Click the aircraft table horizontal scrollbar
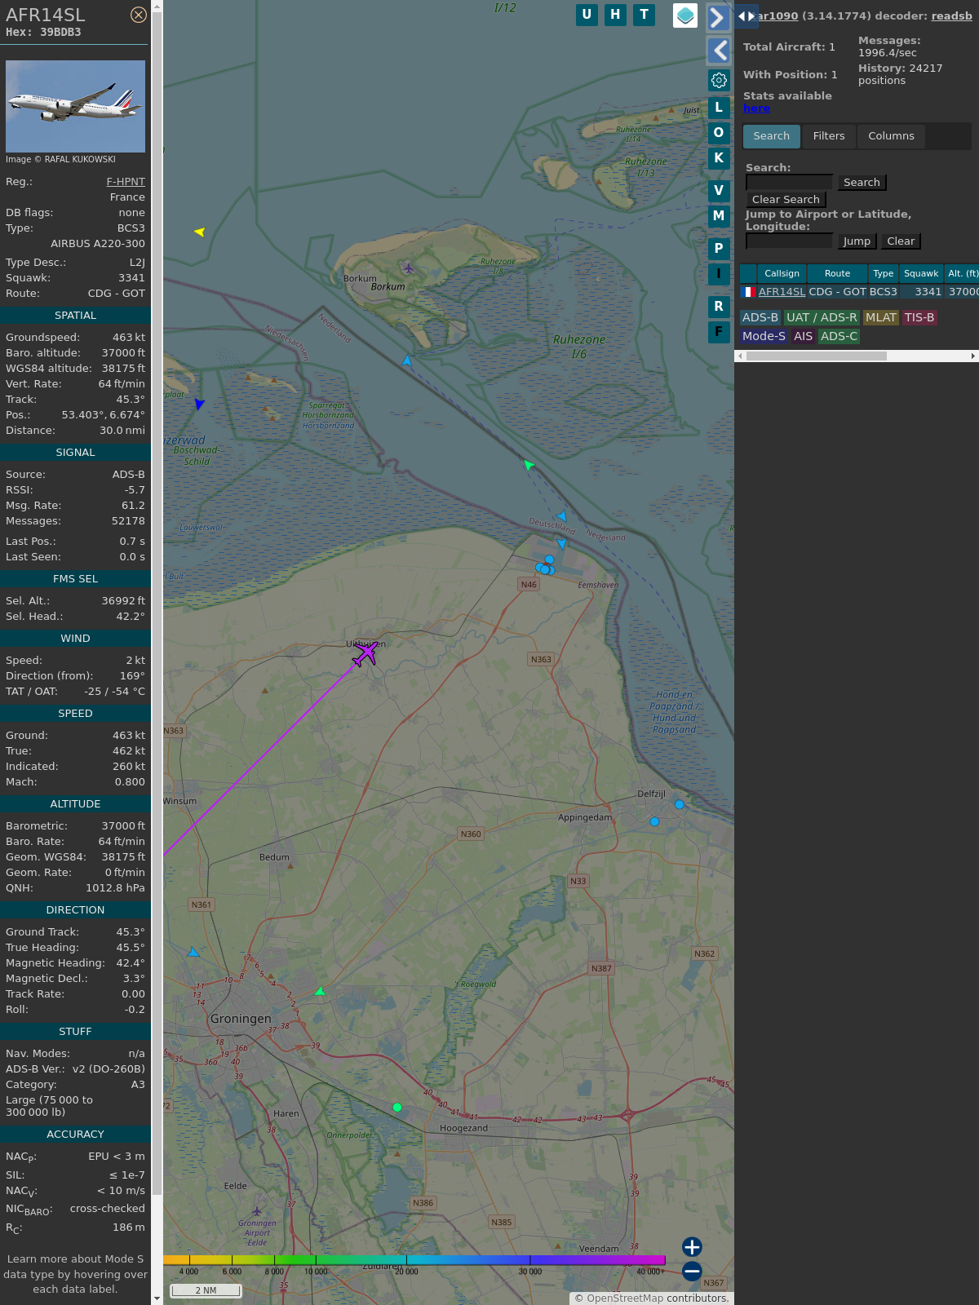The height and width of the screenshot is (1305, 979). (x=816, y=356)
